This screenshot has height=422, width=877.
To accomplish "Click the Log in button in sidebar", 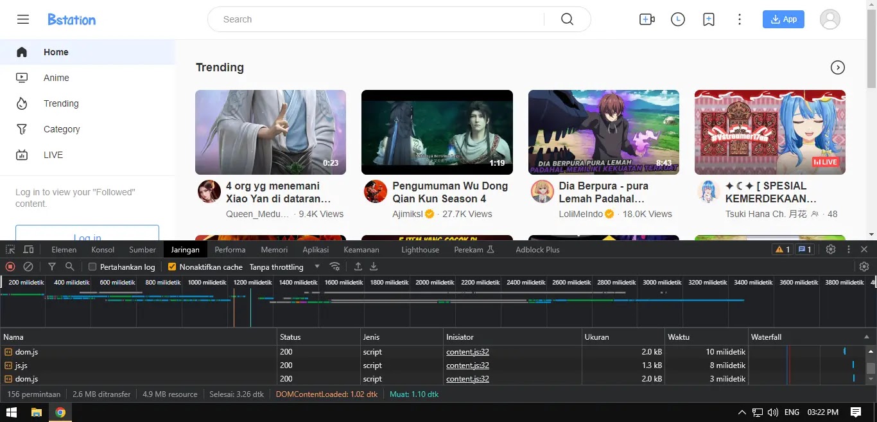I will tap(87, 234).
